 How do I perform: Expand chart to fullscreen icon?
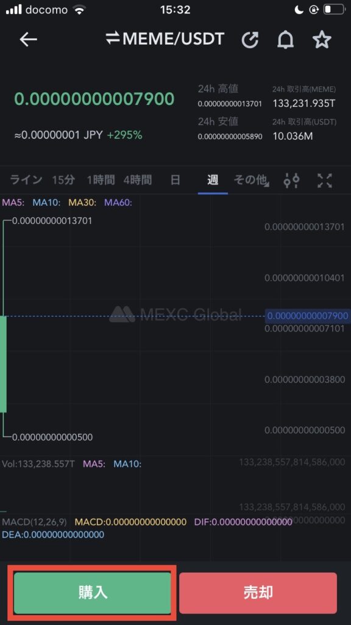325,181
